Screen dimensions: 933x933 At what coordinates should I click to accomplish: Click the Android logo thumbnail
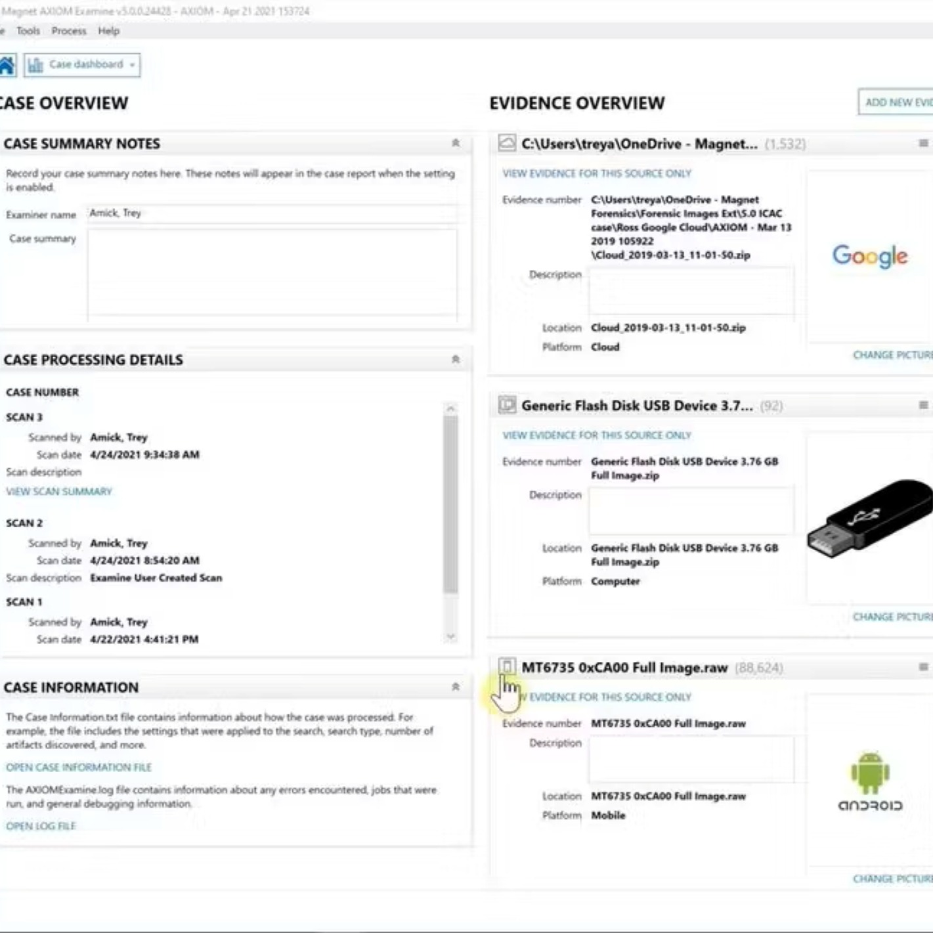tap(870, 781)
